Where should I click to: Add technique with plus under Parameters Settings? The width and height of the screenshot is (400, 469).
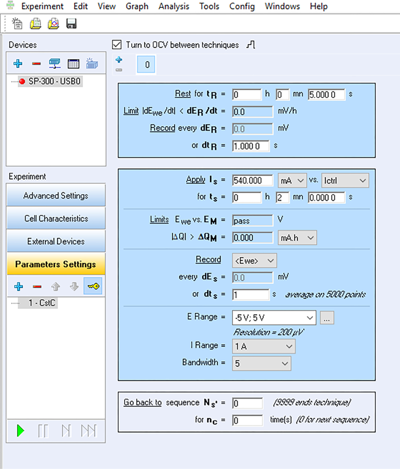click(x=18, y=287)
